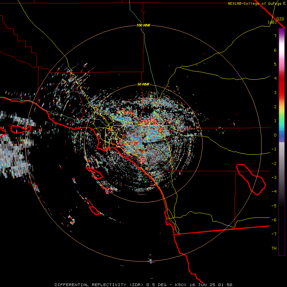Click the NEXLAB-College of DuPage watermark text
Screen dimensions: 287x287
tap(256, 4)
